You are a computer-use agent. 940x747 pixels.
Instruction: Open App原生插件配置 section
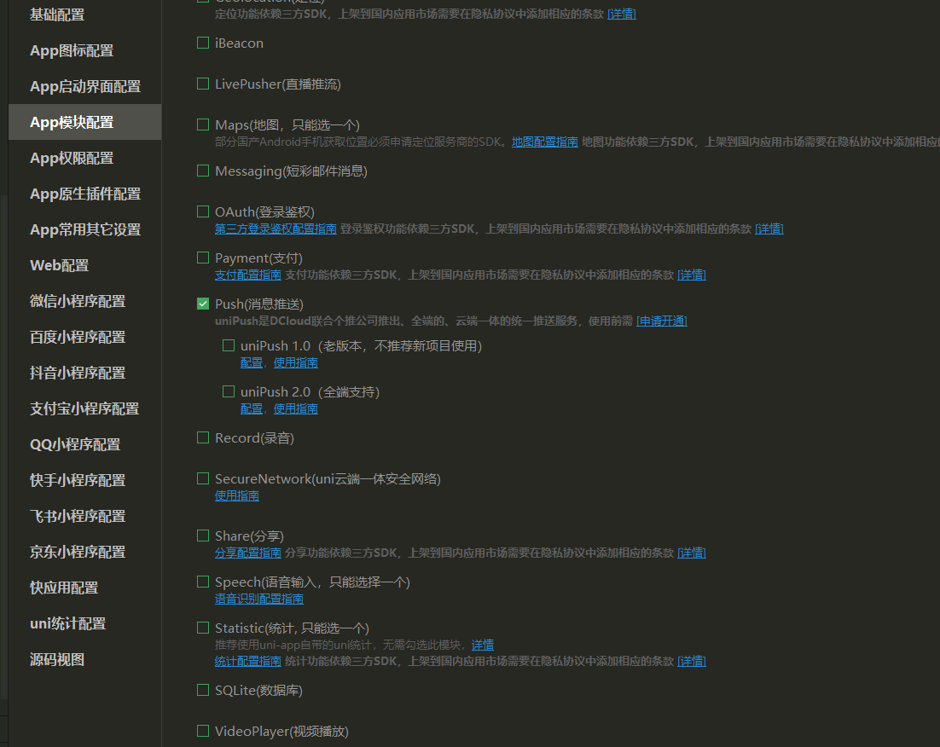[x=85, y=194]
